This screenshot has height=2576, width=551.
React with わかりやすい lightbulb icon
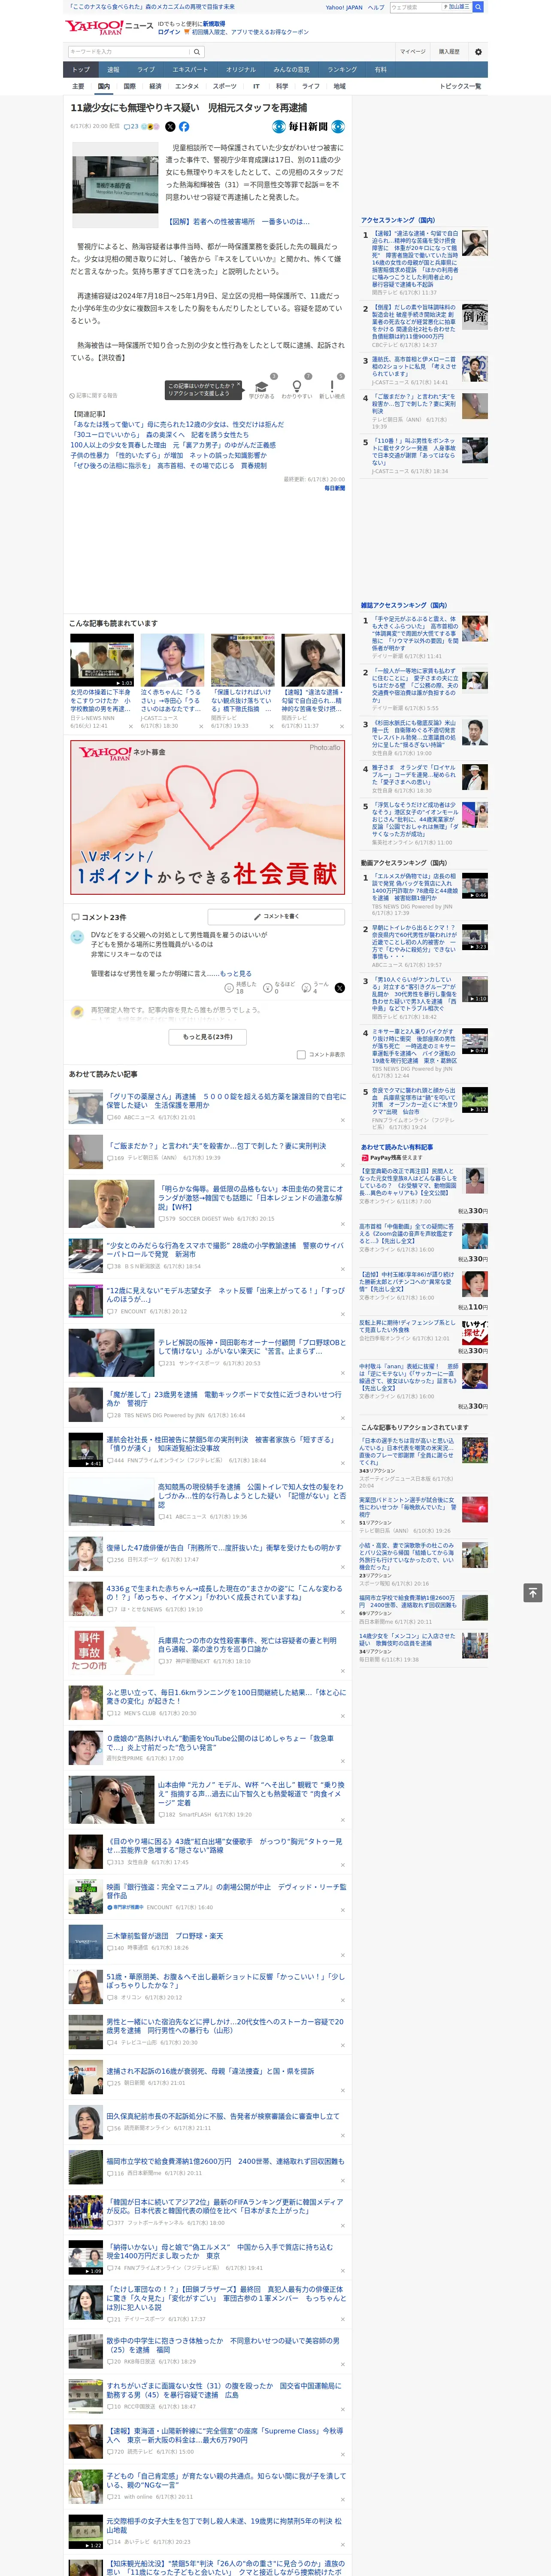coord(297,387)
